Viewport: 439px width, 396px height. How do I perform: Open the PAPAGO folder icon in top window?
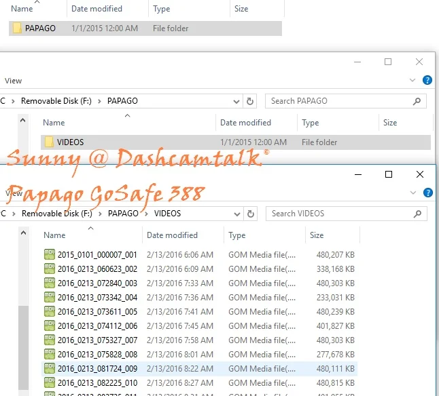pos(17,28)
